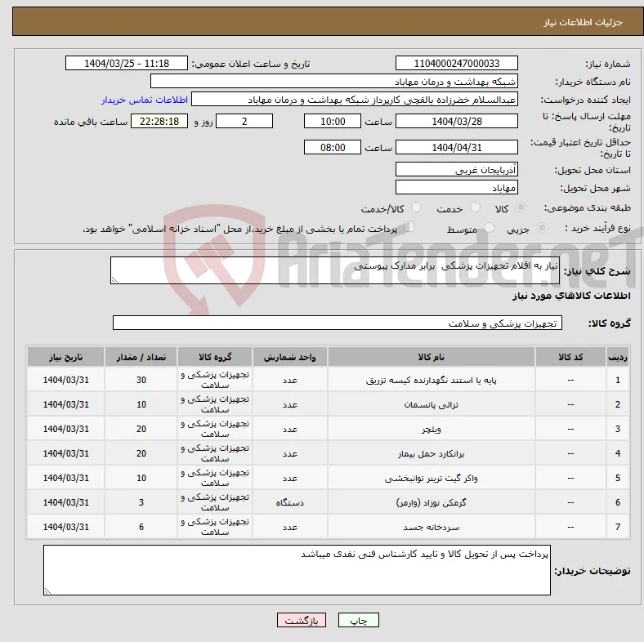
Task: Click quantity 3 in the وارمر row
Action: click(141, 502)
